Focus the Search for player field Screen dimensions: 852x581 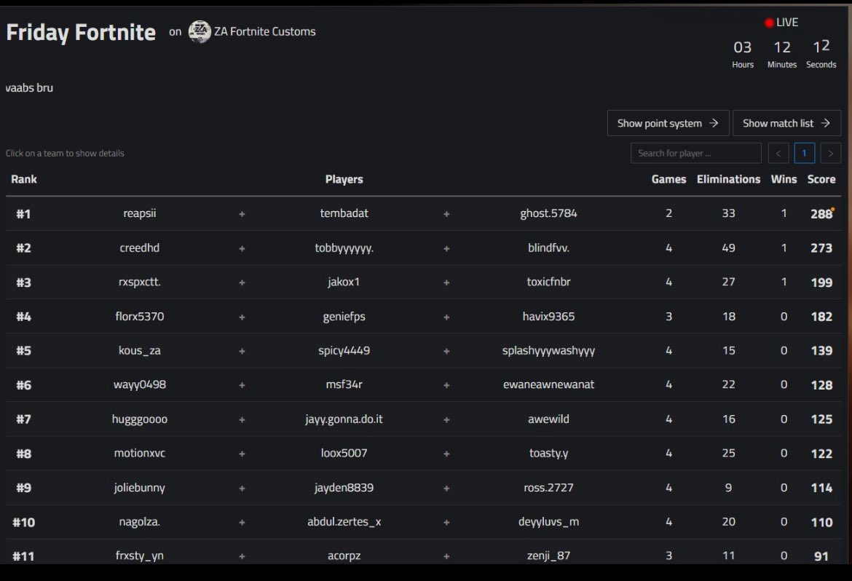[x=696, y=154]
